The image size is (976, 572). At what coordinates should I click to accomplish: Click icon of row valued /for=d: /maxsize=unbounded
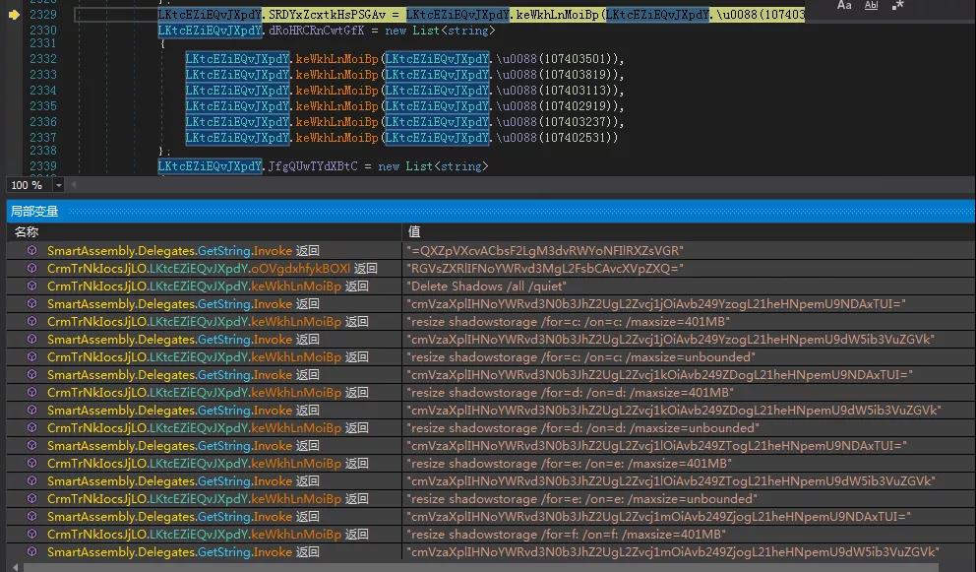tap(32, 428)
